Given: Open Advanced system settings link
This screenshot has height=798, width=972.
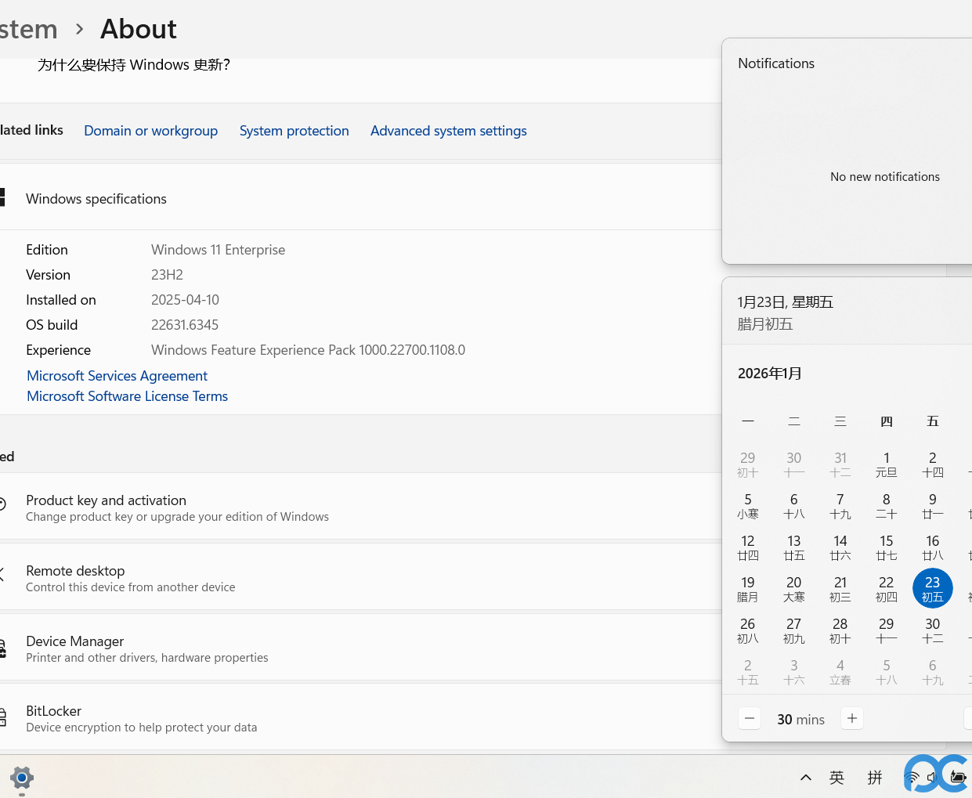Looking at the screenshot, I should pos(448,131).
